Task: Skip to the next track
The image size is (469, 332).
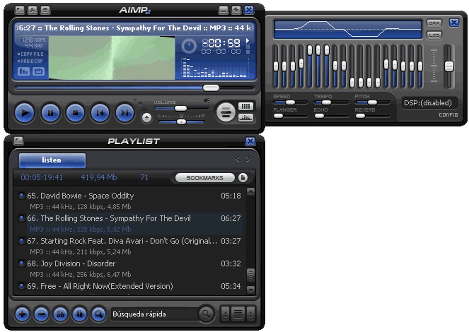Action: [125, 113]
